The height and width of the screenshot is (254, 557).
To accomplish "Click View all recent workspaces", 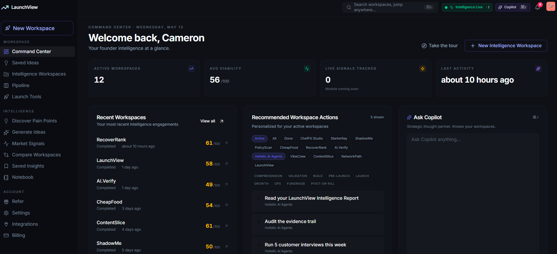I will (212, 121).
